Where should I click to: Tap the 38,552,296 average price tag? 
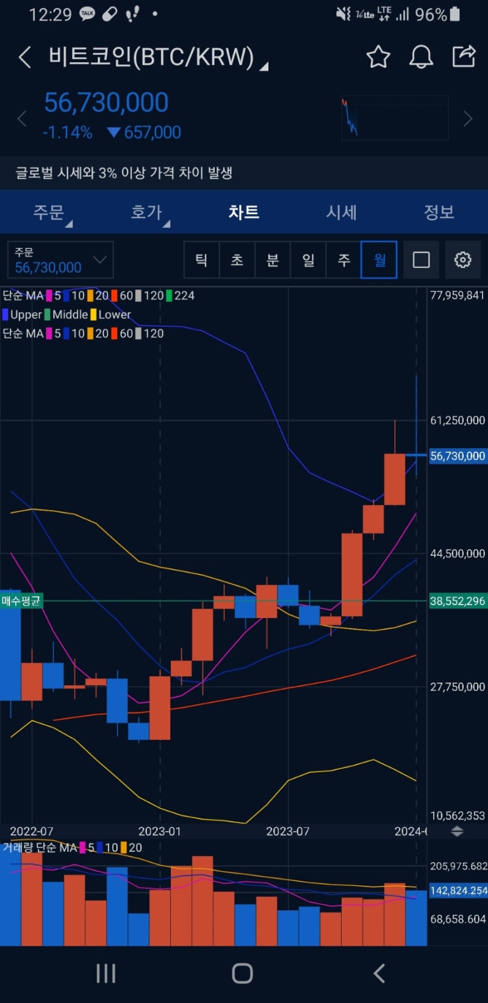(x=457, y=601)
